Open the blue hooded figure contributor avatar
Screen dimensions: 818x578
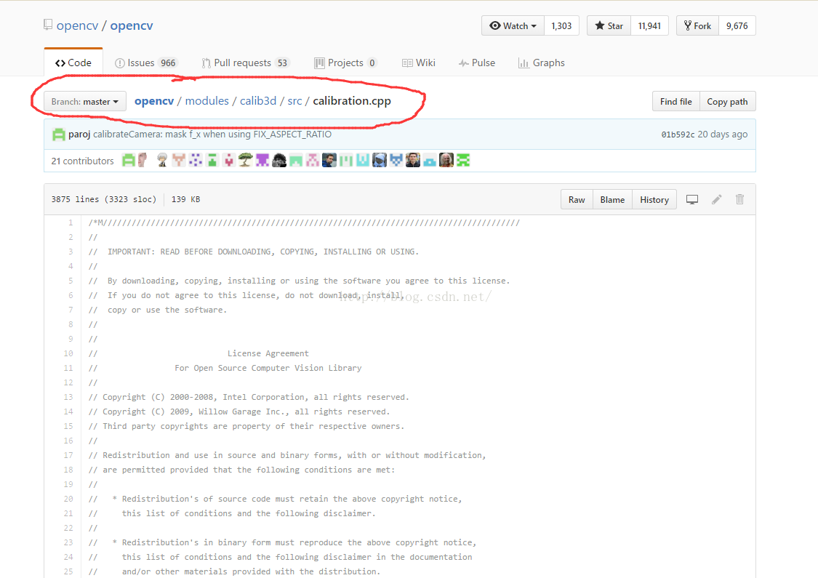[380, 160]
